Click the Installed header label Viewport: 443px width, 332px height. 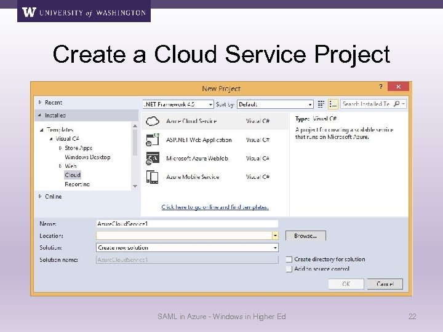point(55,115)
